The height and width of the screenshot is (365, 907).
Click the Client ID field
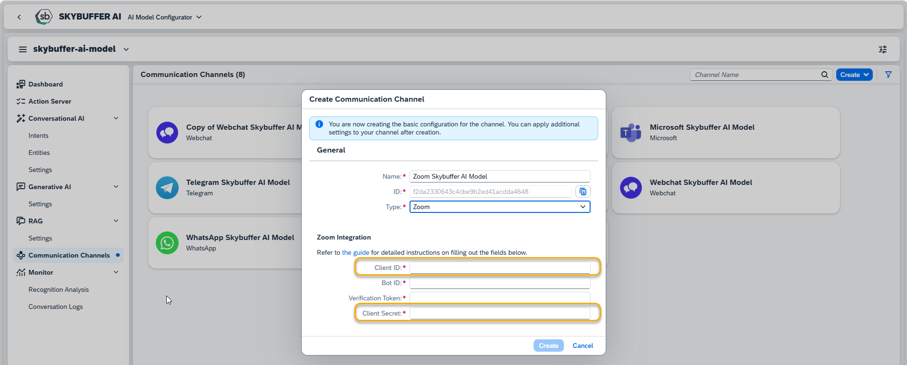tap(500, 268)
